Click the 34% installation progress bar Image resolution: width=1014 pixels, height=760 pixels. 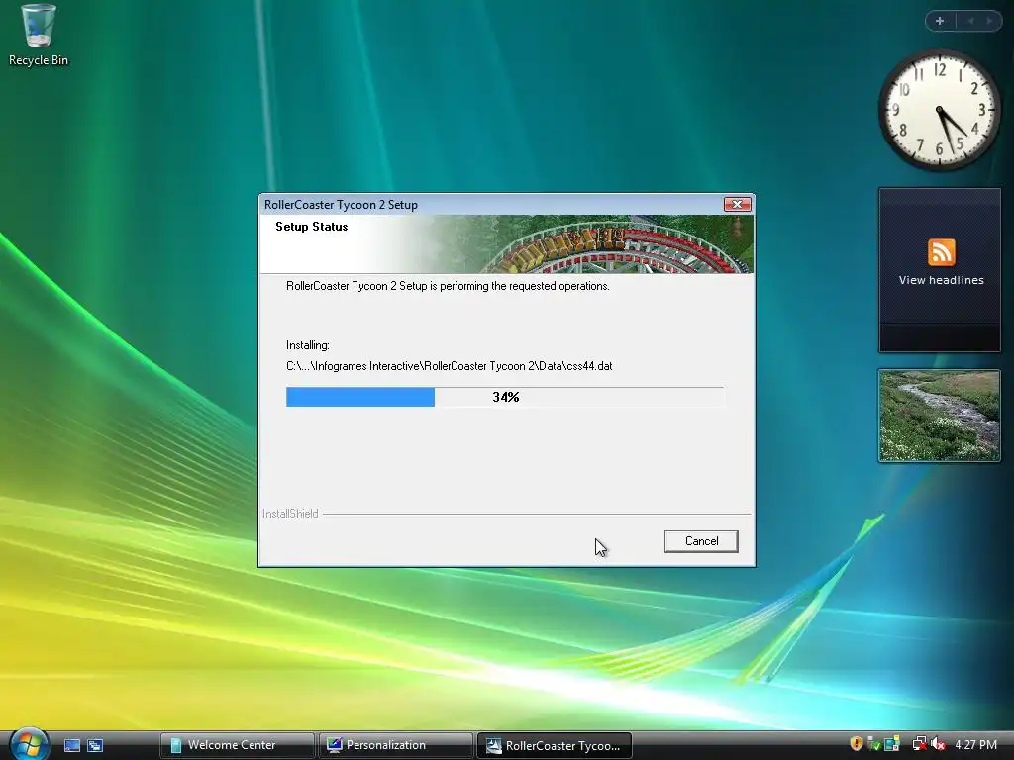tap(505, 397)
